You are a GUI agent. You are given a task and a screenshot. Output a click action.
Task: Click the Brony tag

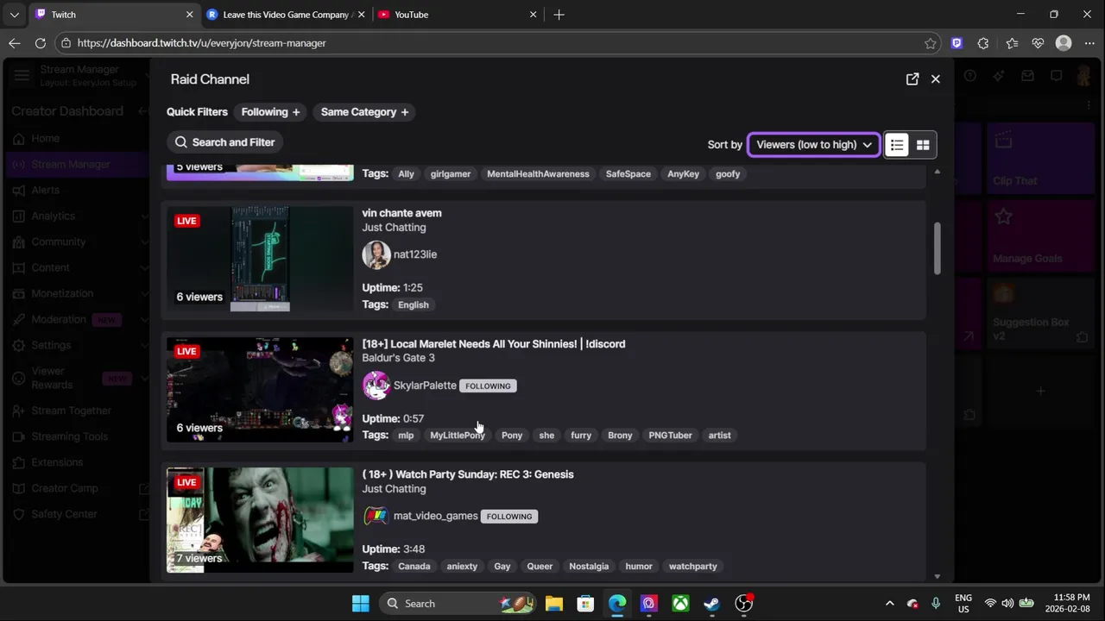click(x=620, y=436)
